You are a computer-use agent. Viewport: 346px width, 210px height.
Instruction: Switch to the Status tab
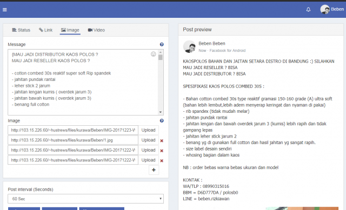tap(21, 30)
